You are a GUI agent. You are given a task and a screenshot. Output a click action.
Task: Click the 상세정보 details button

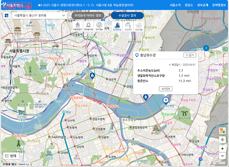[x=165, y=89]
